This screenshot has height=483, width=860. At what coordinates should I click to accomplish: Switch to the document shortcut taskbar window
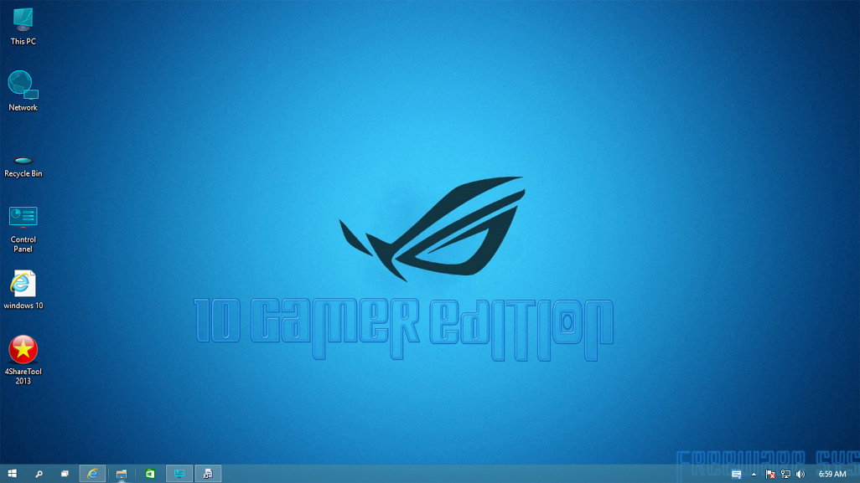(x=209, y=474)
